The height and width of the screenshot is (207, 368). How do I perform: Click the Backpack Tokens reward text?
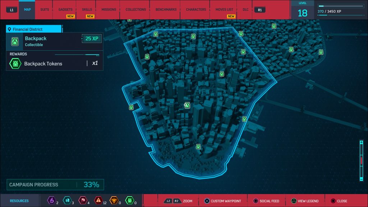tap(43, 64)
